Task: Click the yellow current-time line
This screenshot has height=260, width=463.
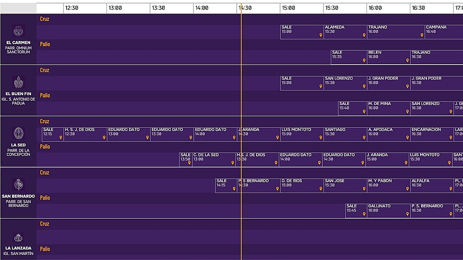Action: 241,135
